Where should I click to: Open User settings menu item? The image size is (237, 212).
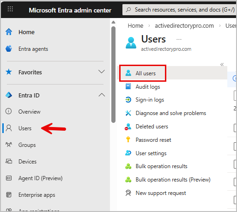pos(151,153)
